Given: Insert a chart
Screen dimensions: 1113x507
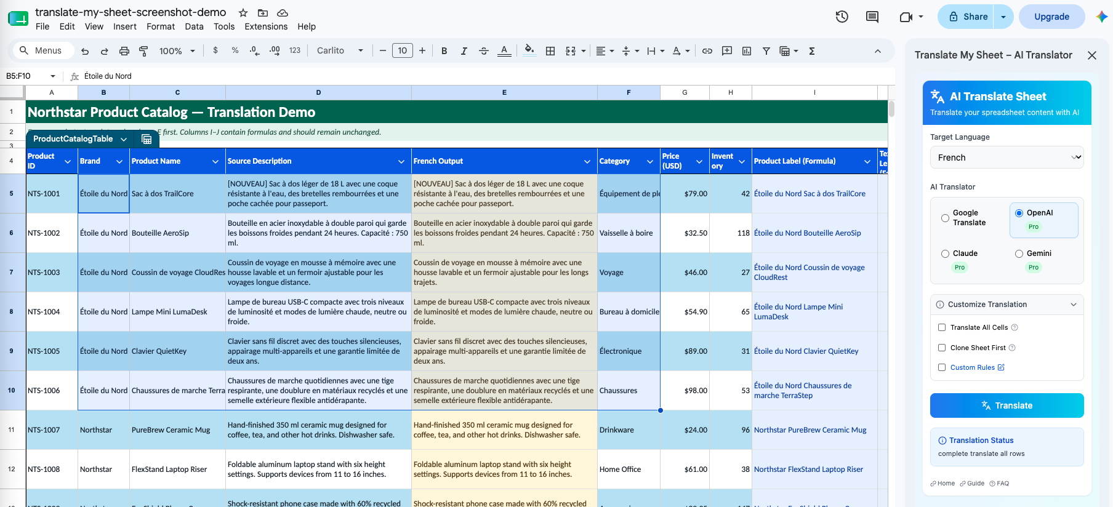Looking at the screenshot, I should tap(747, 51).
